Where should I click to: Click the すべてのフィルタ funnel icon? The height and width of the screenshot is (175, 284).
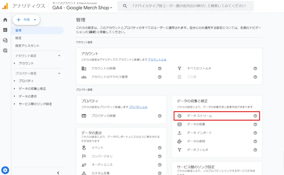pyautogui.click(x=179, y=69)
